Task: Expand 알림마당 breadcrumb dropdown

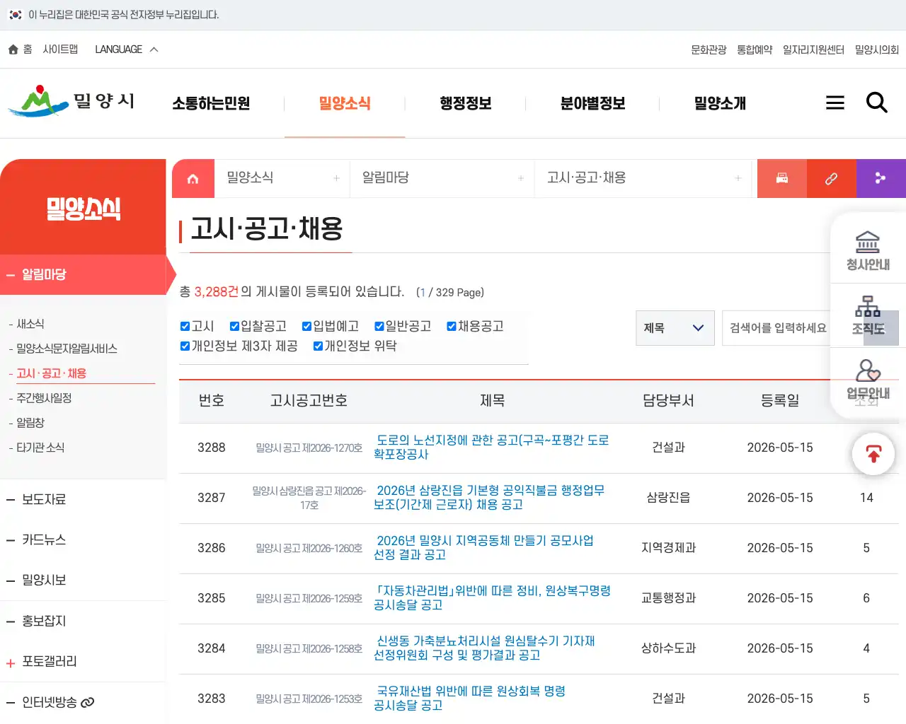Action: coord(442,178)
